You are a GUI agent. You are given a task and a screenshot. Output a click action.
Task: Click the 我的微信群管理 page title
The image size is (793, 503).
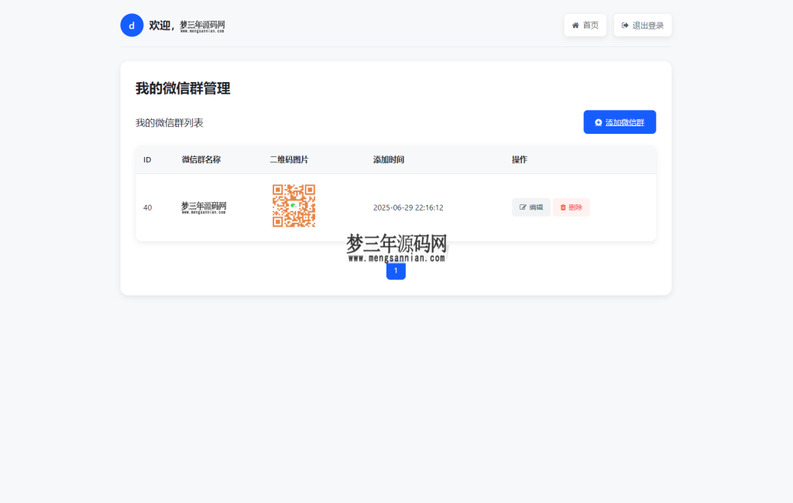[x=183, y=88]
